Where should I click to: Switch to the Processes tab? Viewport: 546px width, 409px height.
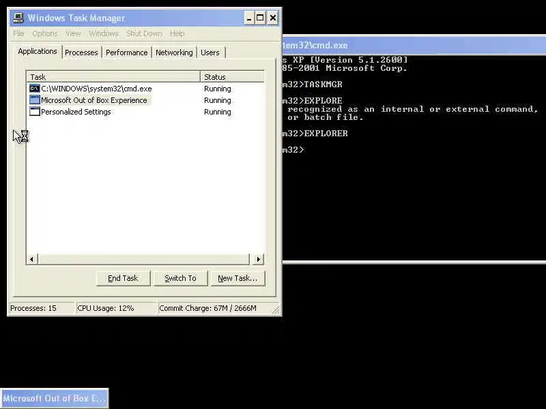point(81,52)
